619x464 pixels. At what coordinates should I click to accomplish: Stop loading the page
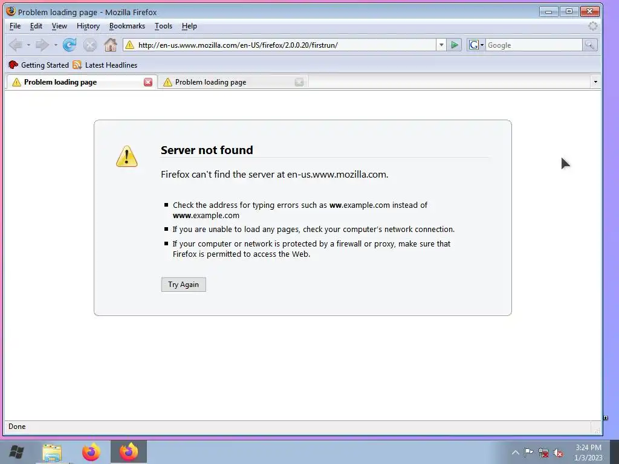[x=90, y=45]
